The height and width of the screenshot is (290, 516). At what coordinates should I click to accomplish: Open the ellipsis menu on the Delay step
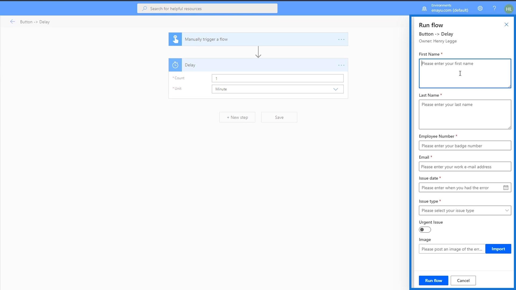pos(341,65)
